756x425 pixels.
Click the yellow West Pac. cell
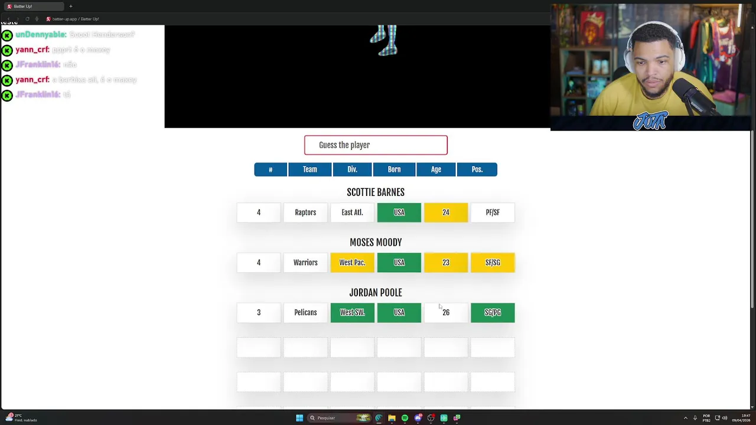pos(352,263)
